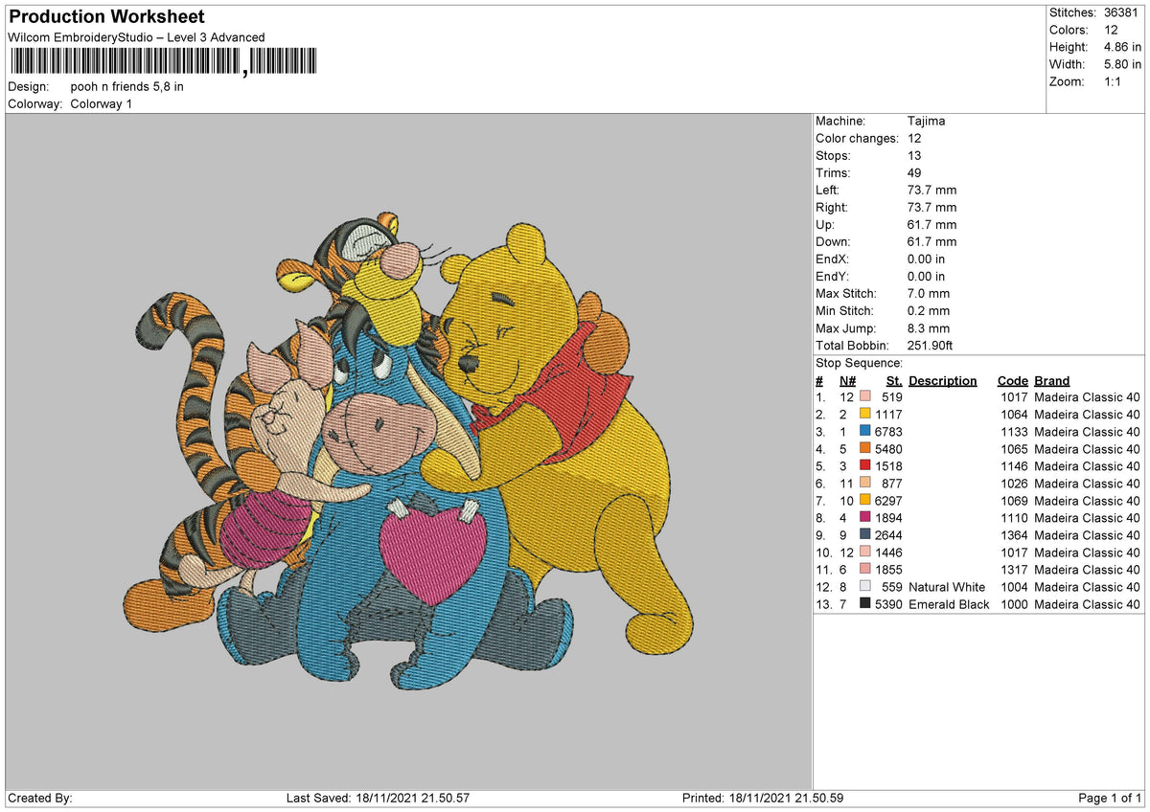Image resolution: width=1150 pixels, height=812 pixels.
Task: Click the 'Trims:' value 49
Action: 914,173
